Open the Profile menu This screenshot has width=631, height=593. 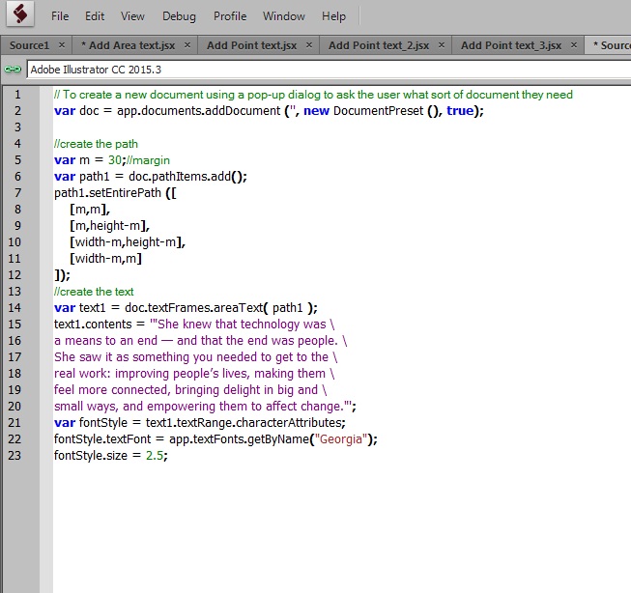230,16
